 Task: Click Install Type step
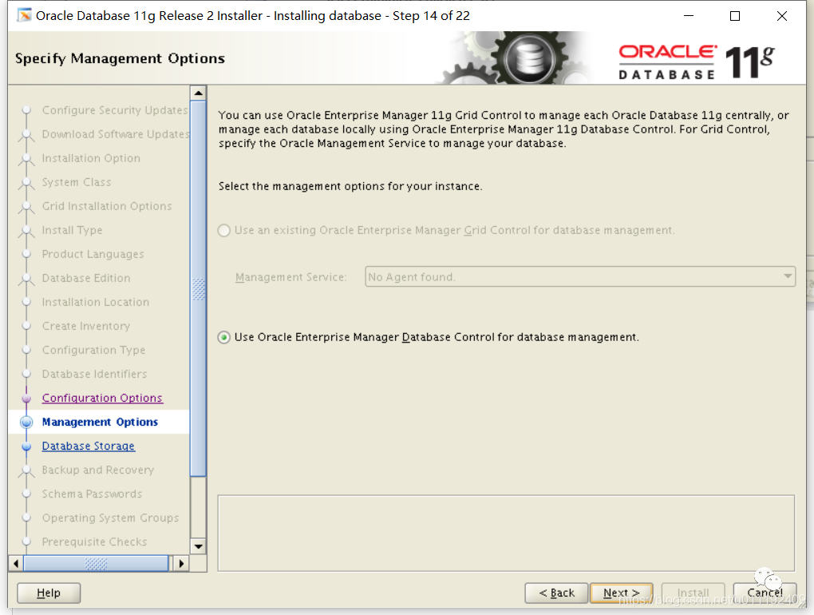[x=72, y=230]
